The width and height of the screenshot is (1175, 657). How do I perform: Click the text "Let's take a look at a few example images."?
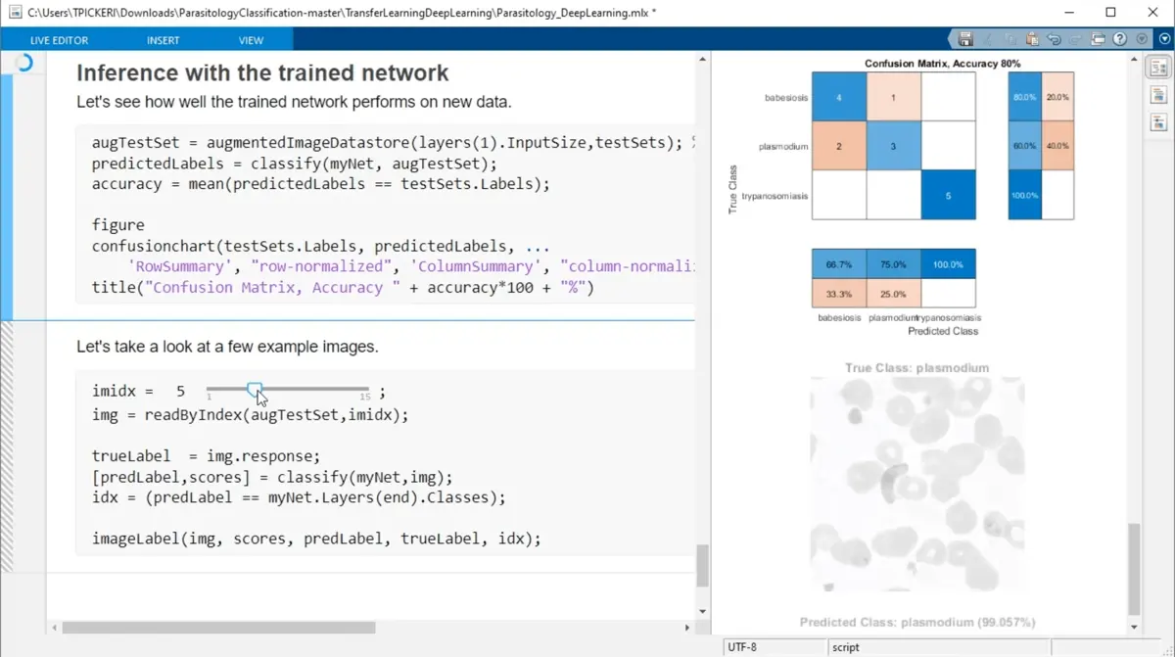coord(227,347)
